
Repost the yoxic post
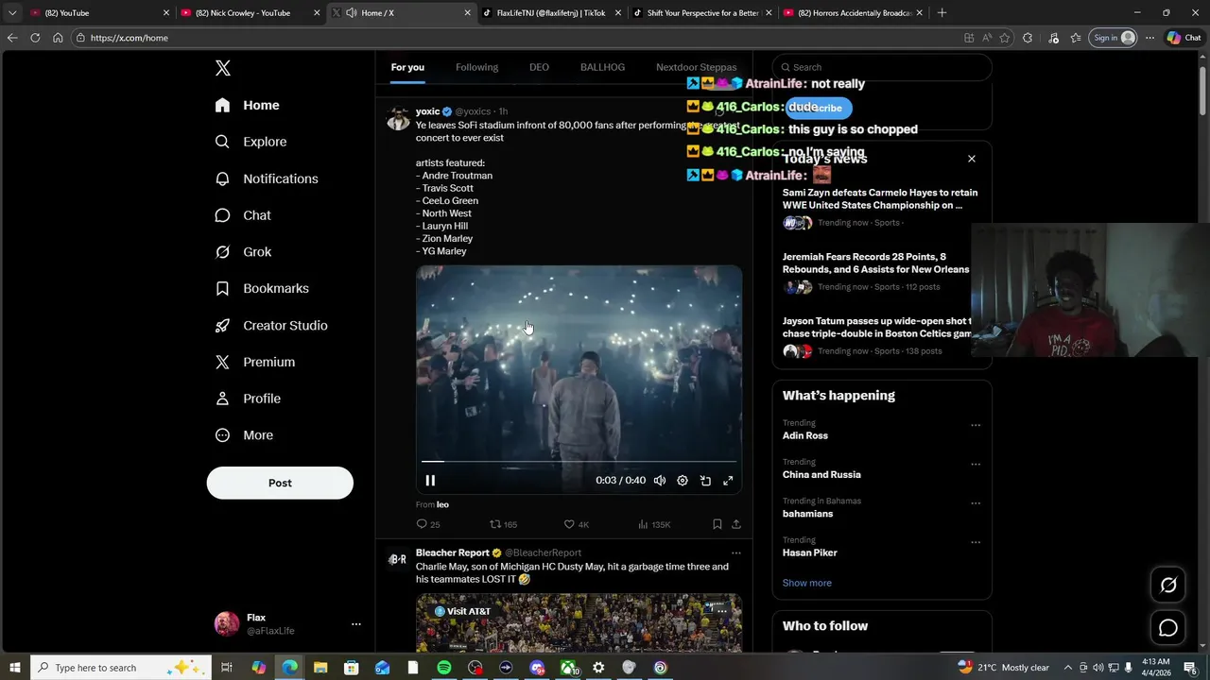(503, 524)
